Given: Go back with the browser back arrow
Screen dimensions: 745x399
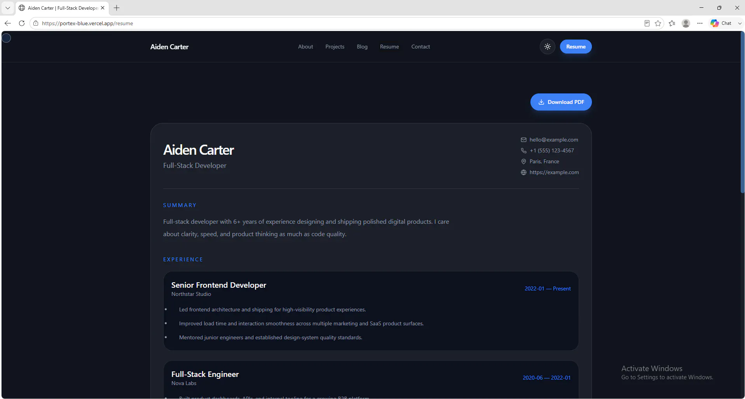Looking at the screenshot, I should click(8, 23).
